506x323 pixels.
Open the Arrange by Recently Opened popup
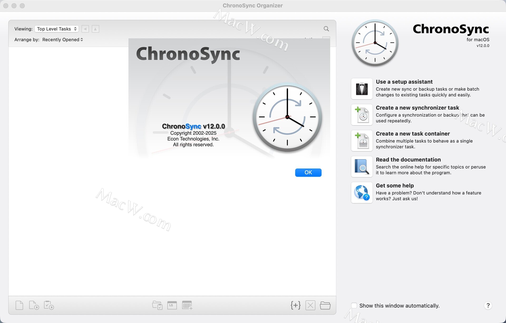pos(62,40)
